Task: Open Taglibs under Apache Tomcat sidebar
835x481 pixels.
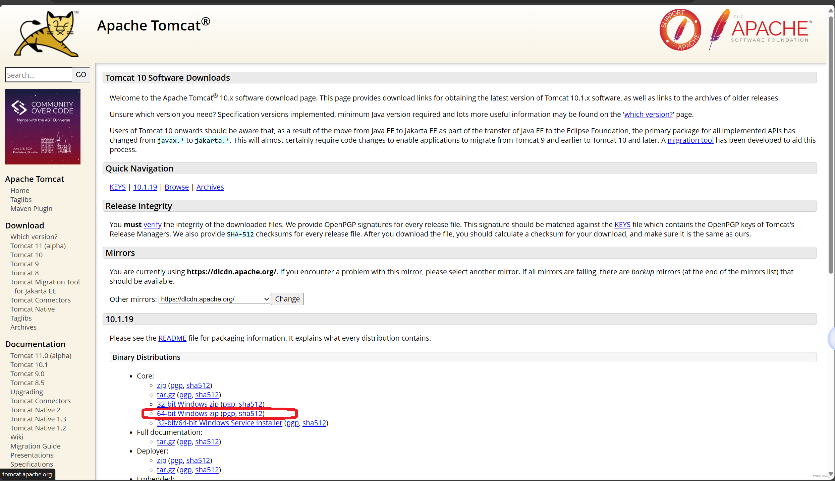Action: 21,200
